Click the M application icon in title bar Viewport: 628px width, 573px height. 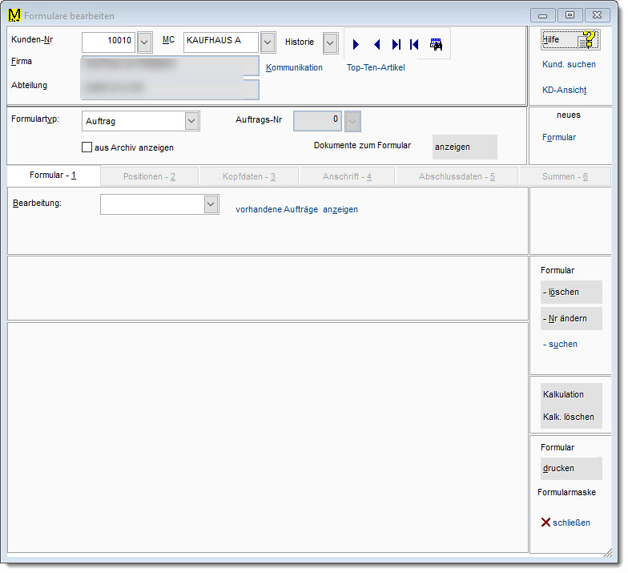[14, 15]
